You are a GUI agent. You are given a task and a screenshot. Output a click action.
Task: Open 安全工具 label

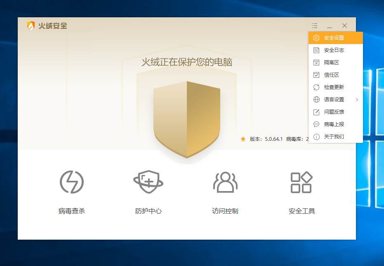pos(302,211)
